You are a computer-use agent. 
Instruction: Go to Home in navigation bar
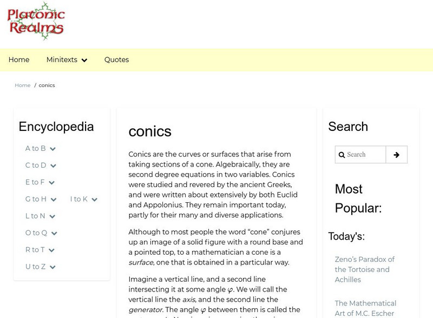pyautogui.click(x=19, y=60)
